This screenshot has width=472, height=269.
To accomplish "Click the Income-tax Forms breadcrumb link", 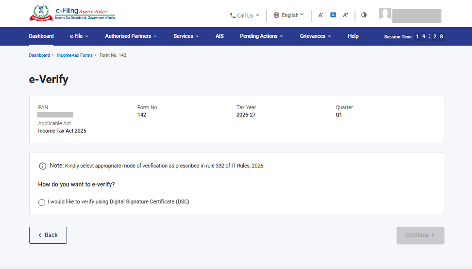I will click(75, 55).
